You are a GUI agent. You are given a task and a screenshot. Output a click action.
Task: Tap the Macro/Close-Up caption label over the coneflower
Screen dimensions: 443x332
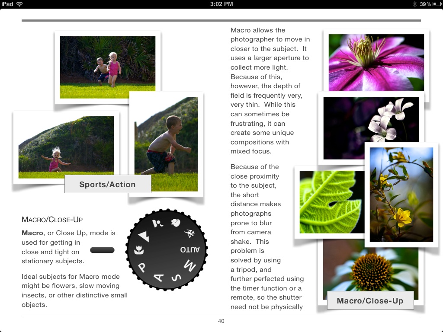(370, 301)
